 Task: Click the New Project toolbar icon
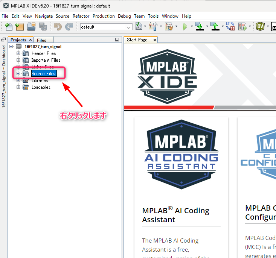[19, 27]
